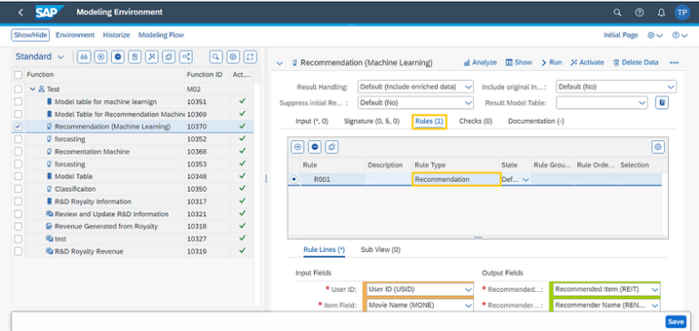Check the Test row checkbox

18,89
